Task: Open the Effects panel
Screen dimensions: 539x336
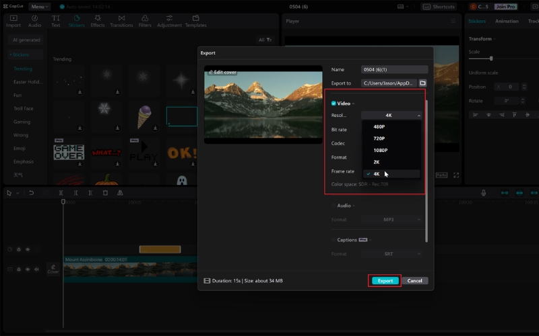Action: (98, 22)
